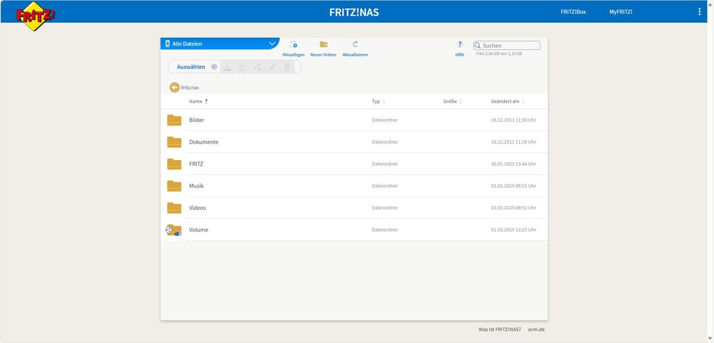Image resolution: width=714 pixels, height=343 pixels.
Task: Click the Videos folder icon
Action: tap(174, 208)
